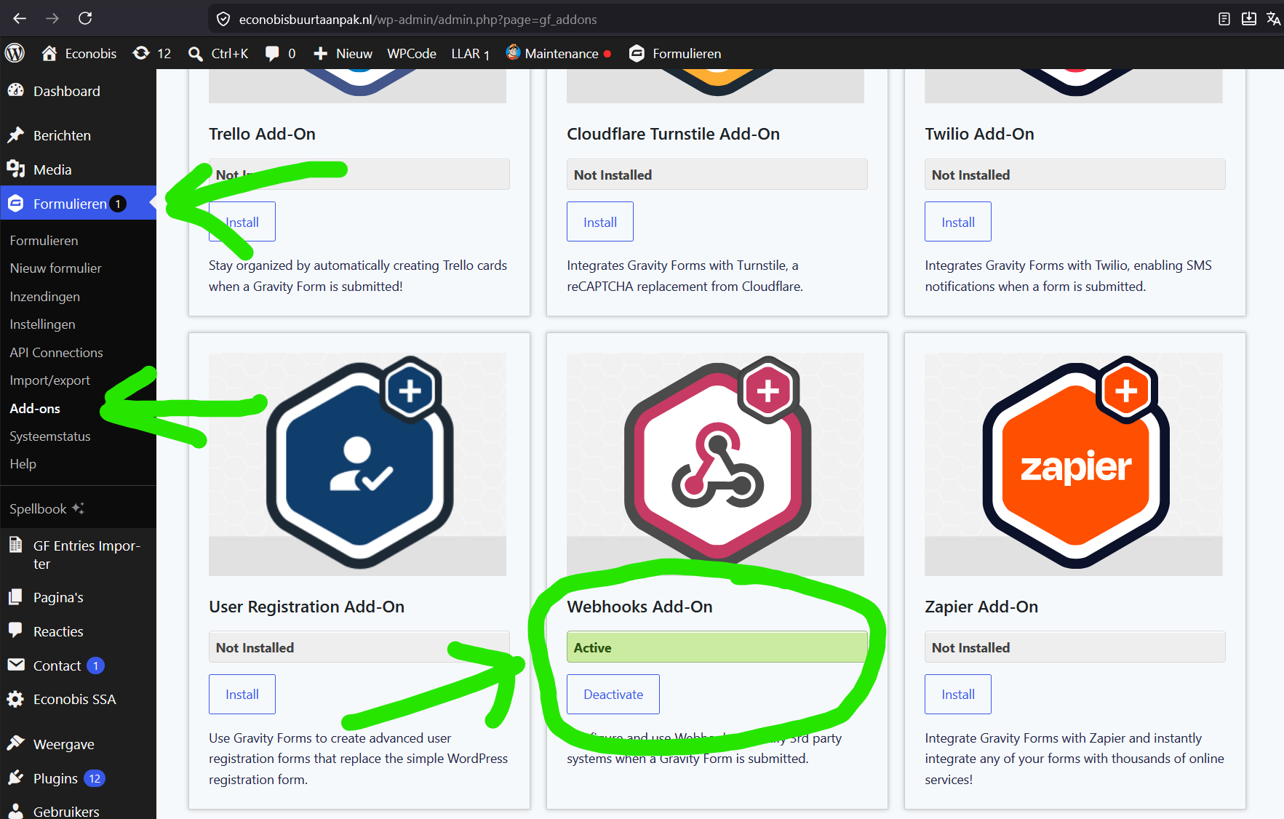
Task: Click the Zapier Add-On title text
Action: 981,607
